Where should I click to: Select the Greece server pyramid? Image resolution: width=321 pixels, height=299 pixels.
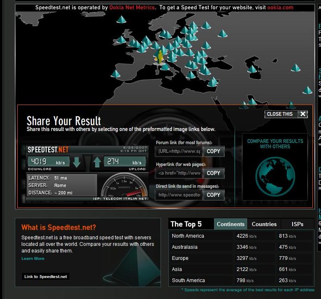pyautogui.click(x=191, y=75)
